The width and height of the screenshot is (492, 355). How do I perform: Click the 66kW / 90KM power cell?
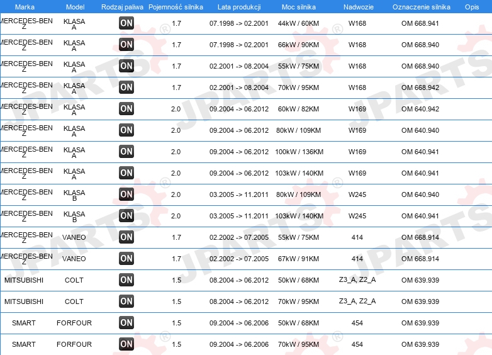tap(298, 45)
